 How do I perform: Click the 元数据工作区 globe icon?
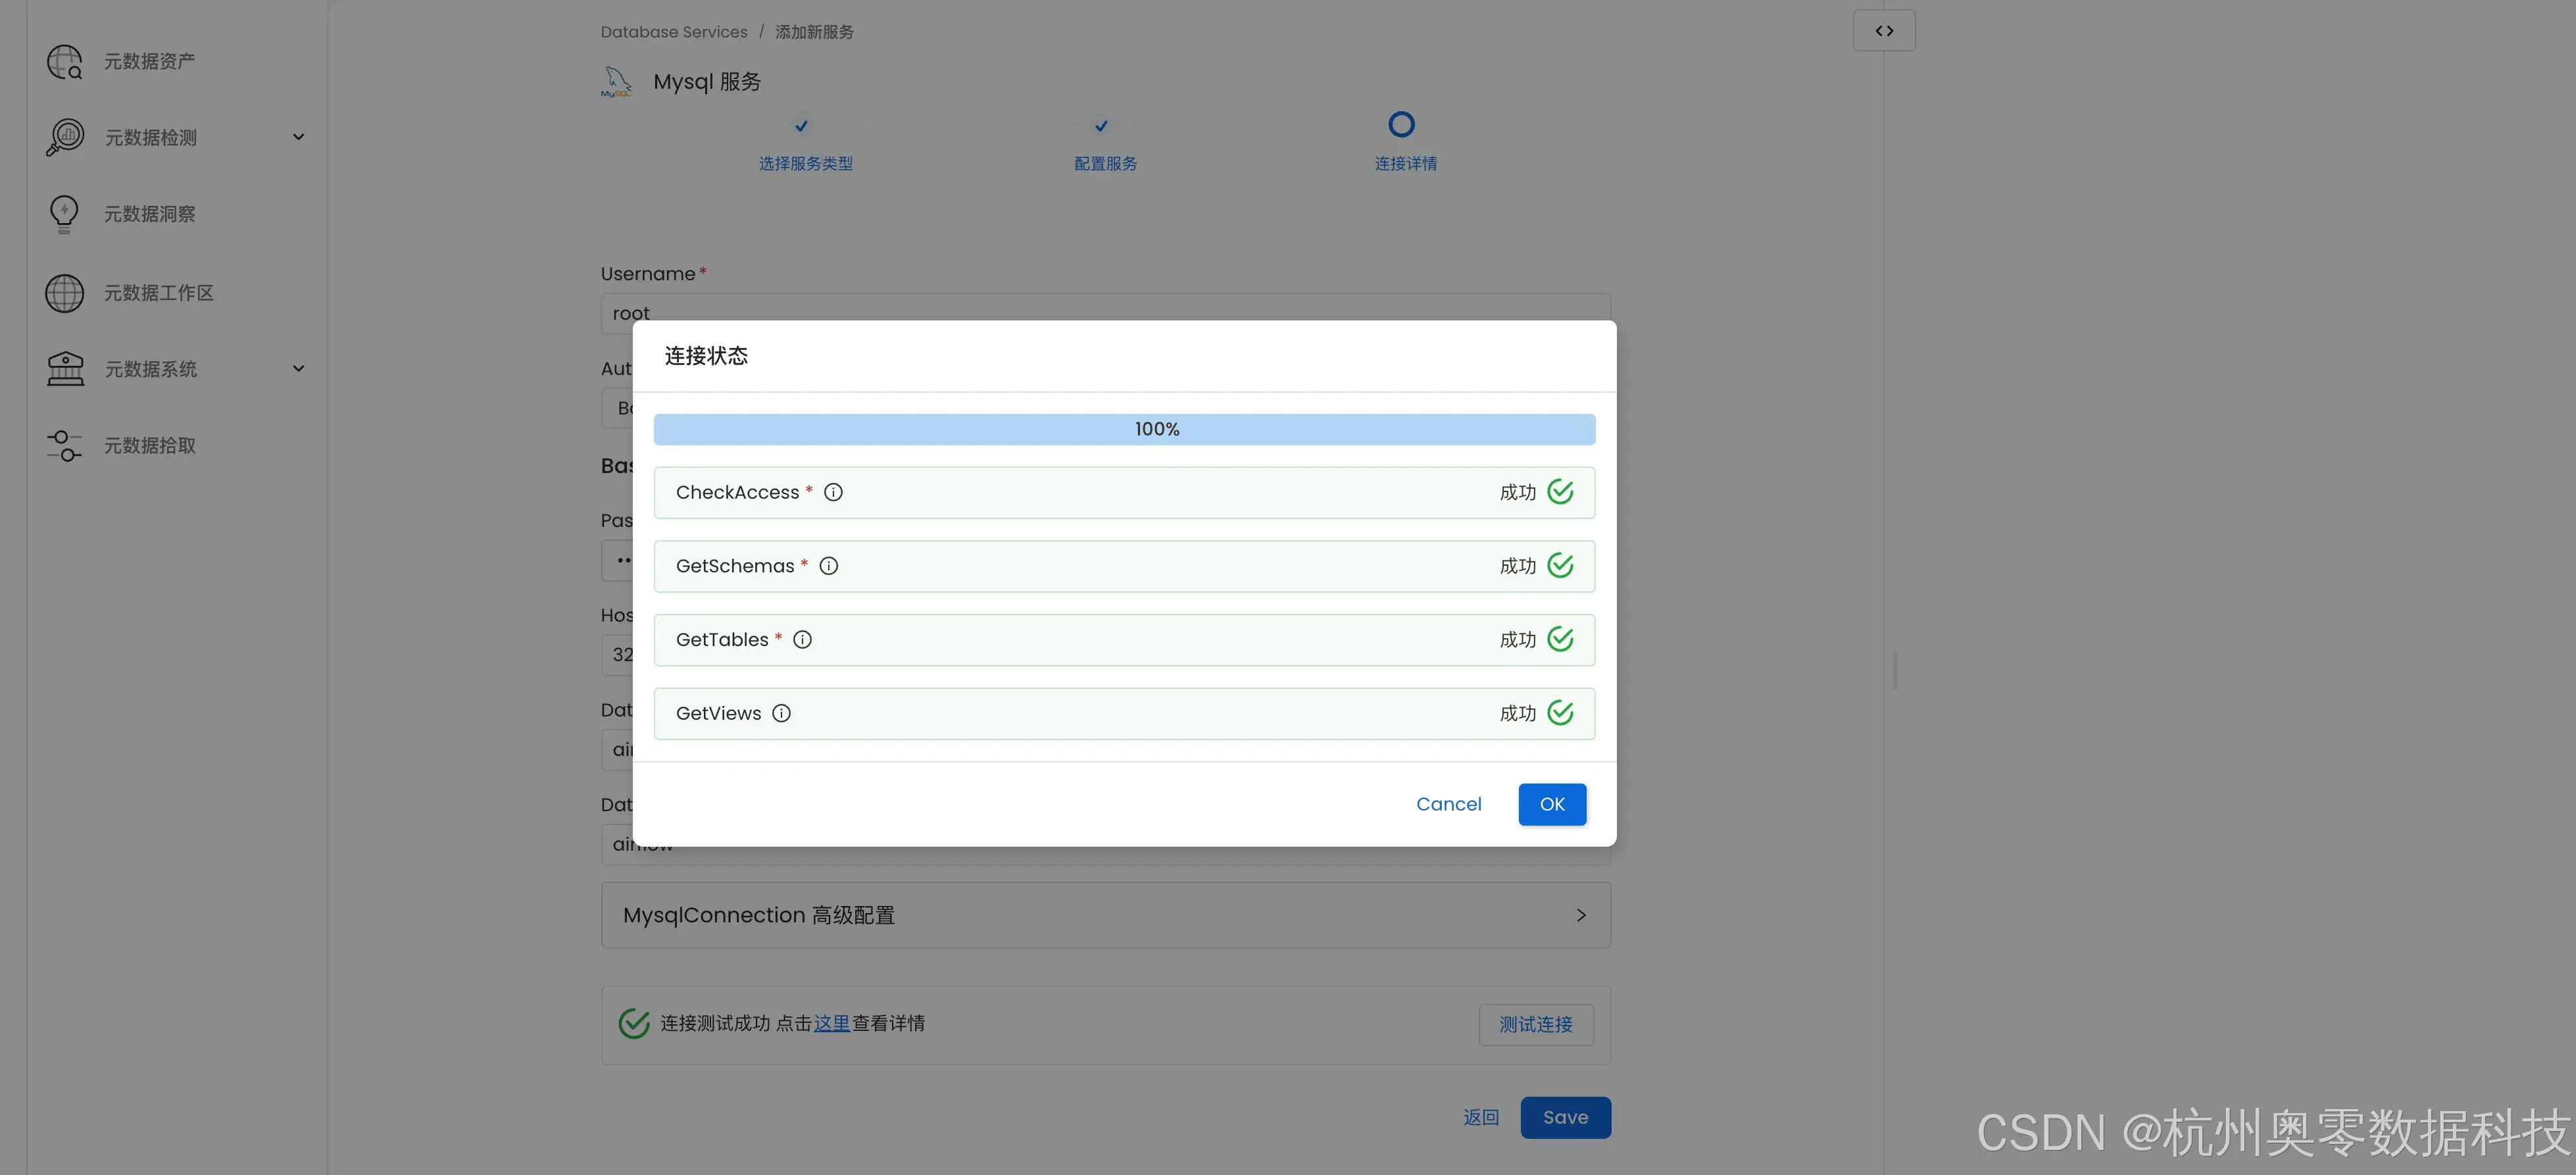click(64, 293)
